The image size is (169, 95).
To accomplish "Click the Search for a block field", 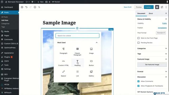I will pos(77,36).
